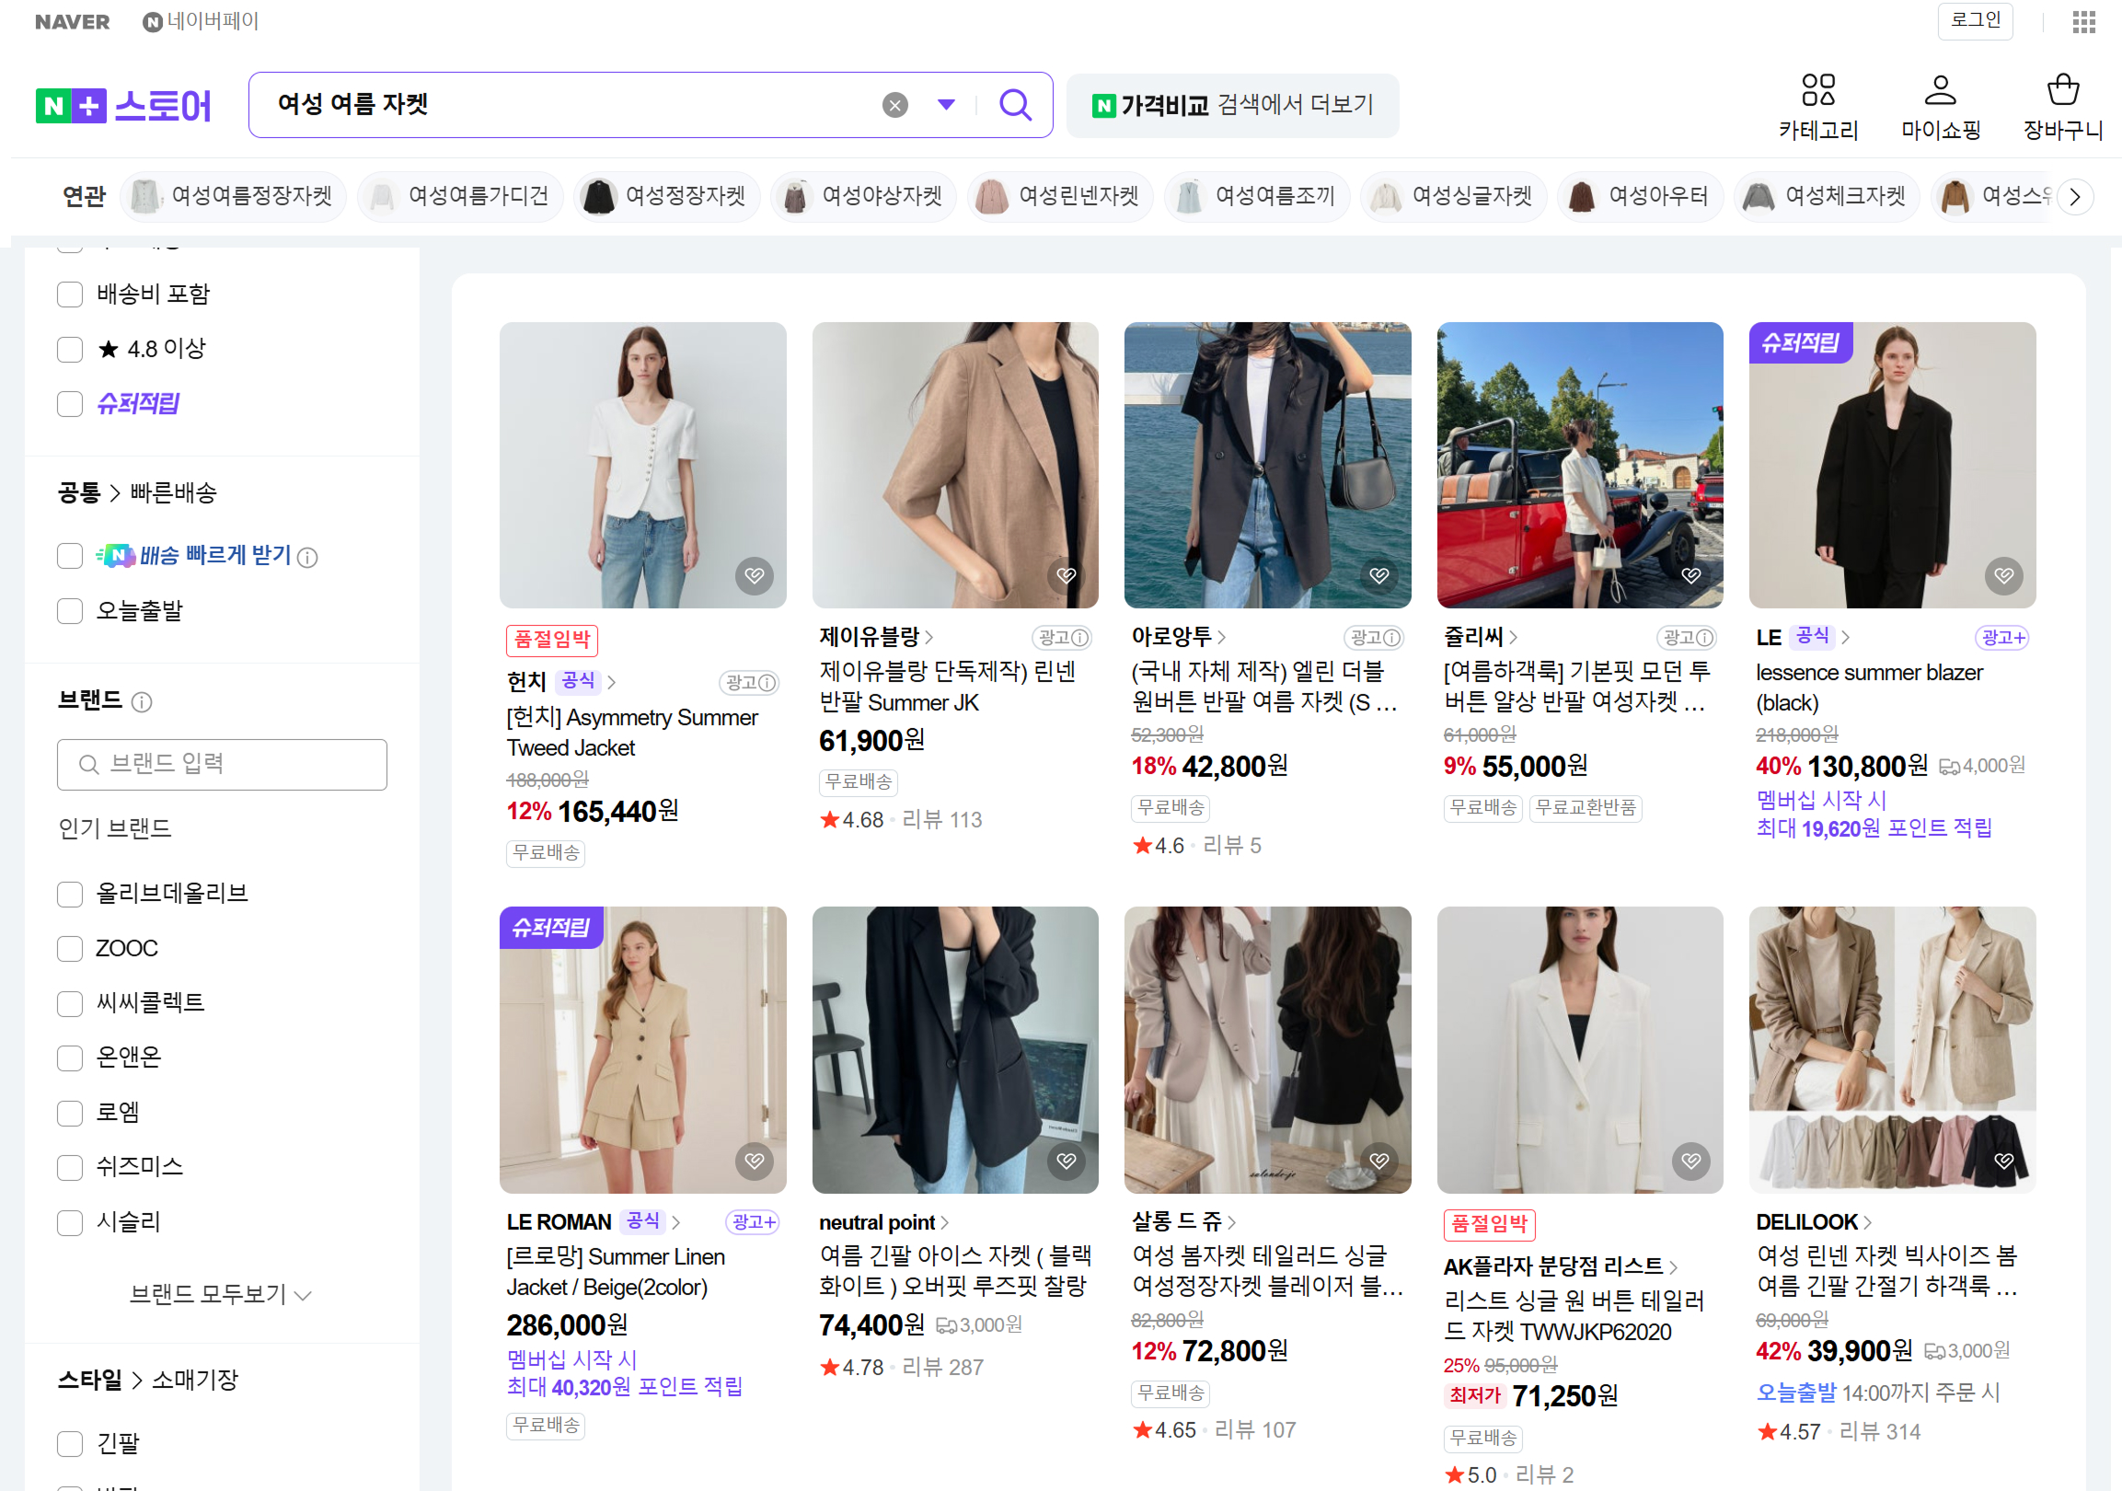Wishlist the 아로앙투 black jacket

pyautogui.click(x=1378, y=575)
